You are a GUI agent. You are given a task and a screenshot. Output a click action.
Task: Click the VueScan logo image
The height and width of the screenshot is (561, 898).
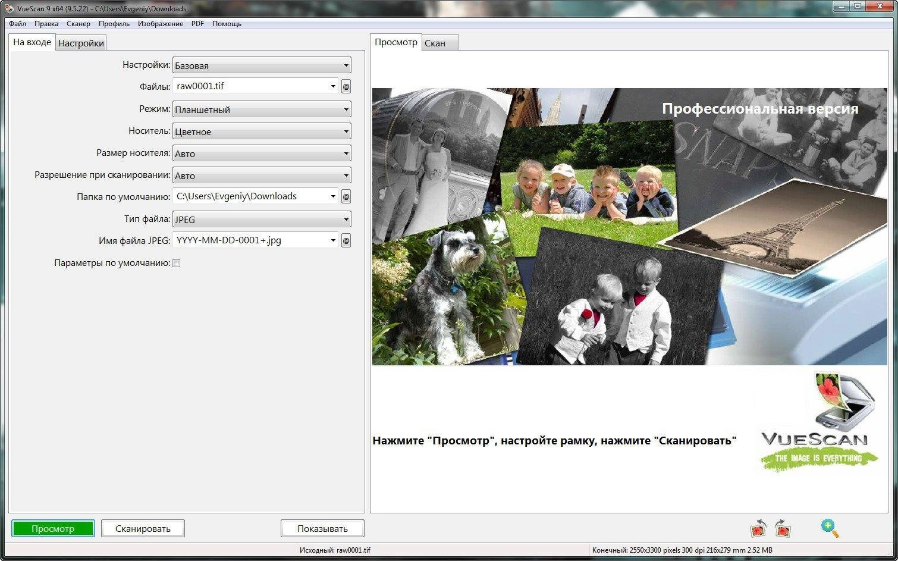[818, 421]
